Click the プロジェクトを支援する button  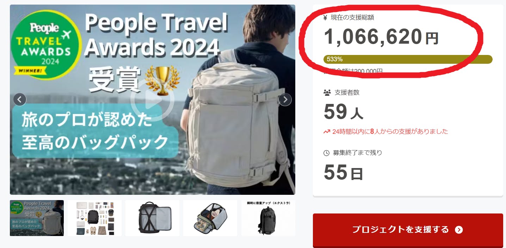point(408,230)
